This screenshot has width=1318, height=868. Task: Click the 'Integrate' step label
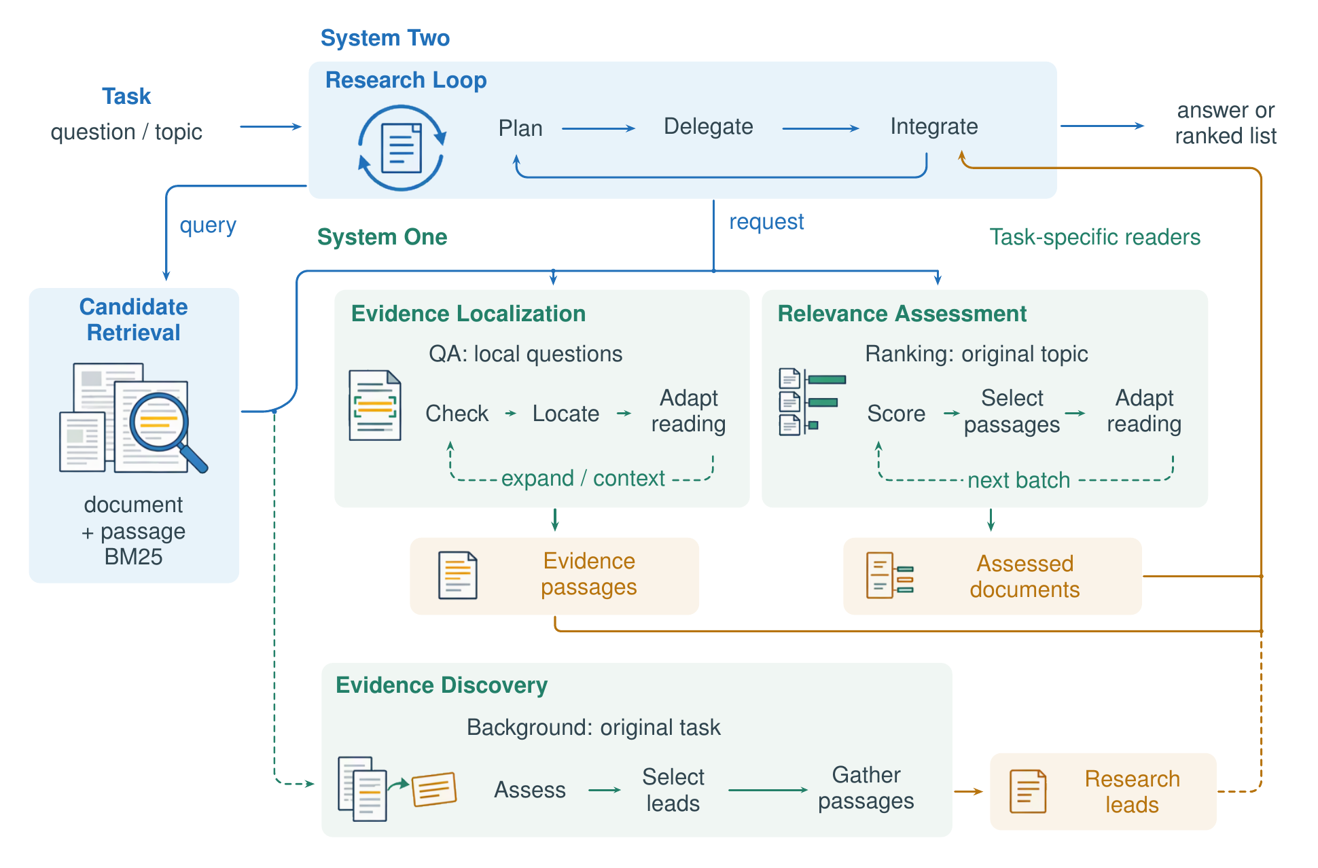[934, 126]
